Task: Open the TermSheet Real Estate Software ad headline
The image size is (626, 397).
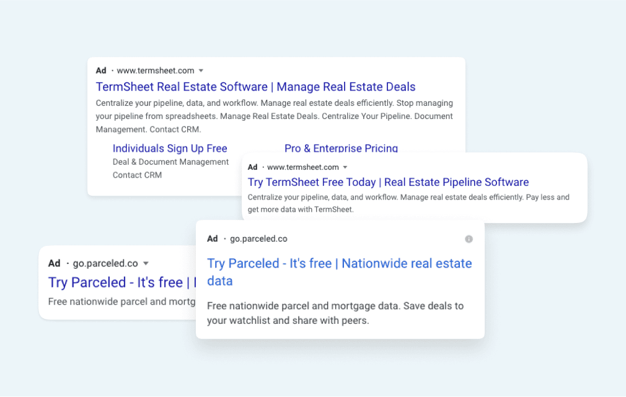Action: click(255, 87)
